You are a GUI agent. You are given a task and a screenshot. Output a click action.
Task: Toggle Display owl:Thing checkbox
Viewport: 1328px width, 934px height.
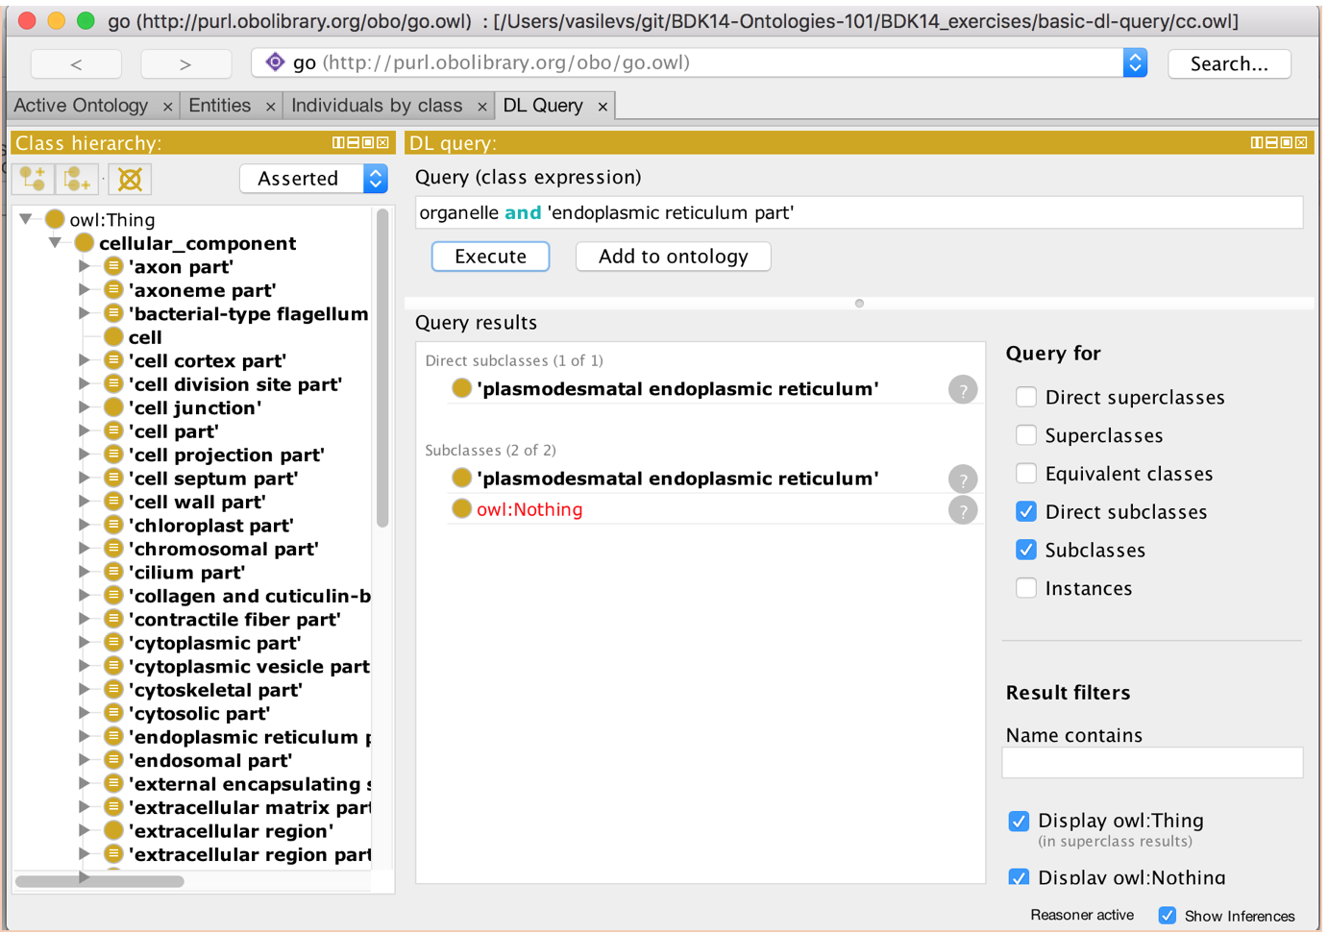click(1019, 822)
